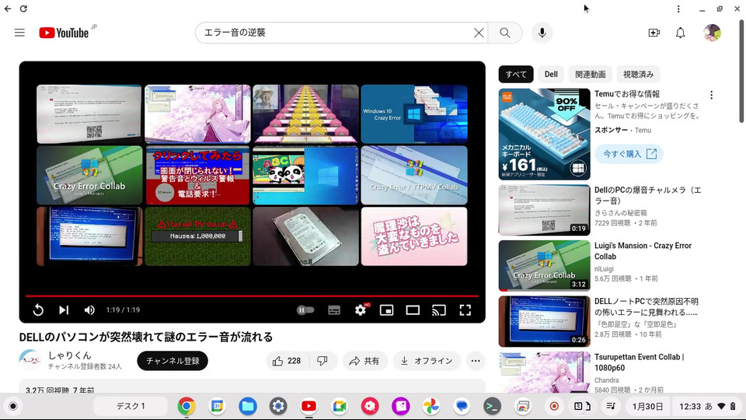Image resolution: width=746 pixels, height=420 pixels.
Task: Open the Terminal app on the shelf
Action: tap(492, 406)
